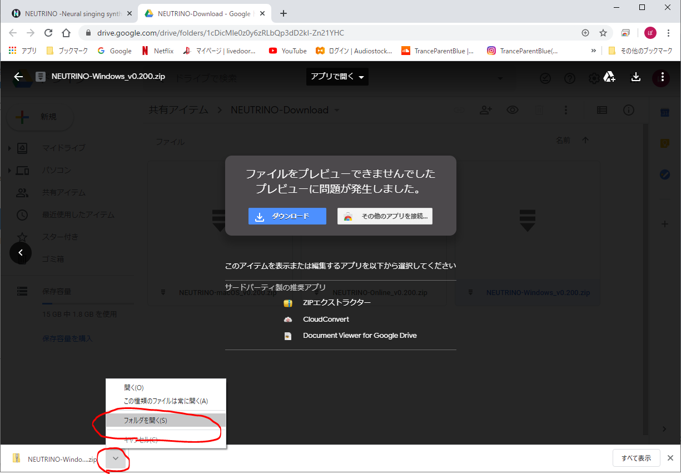681x474 pixels.
Task: Click the download icon in the preview toolbar
Action: (x=636, y=77)
